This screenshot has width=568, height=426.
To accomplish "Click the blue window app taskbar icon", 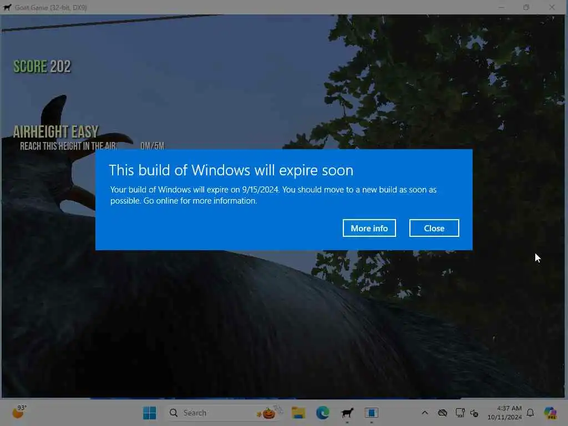I will click(371, 413).
